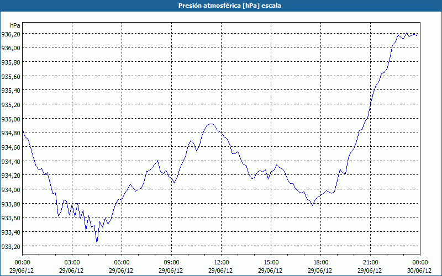Click the 933,80 axis value
This screenshot has height=276, width=442.
pos(10,204)
